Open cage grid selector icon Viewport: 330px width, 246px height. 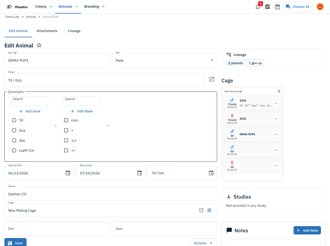pyautogui.click(x=209, y=210)
